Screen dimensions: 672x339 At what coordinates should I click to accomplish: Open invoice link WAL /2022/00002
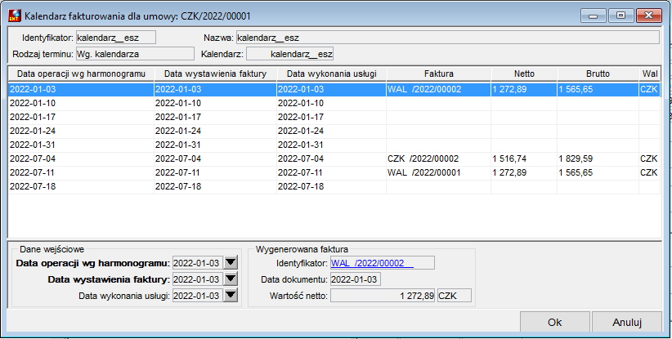coord(372,263)
